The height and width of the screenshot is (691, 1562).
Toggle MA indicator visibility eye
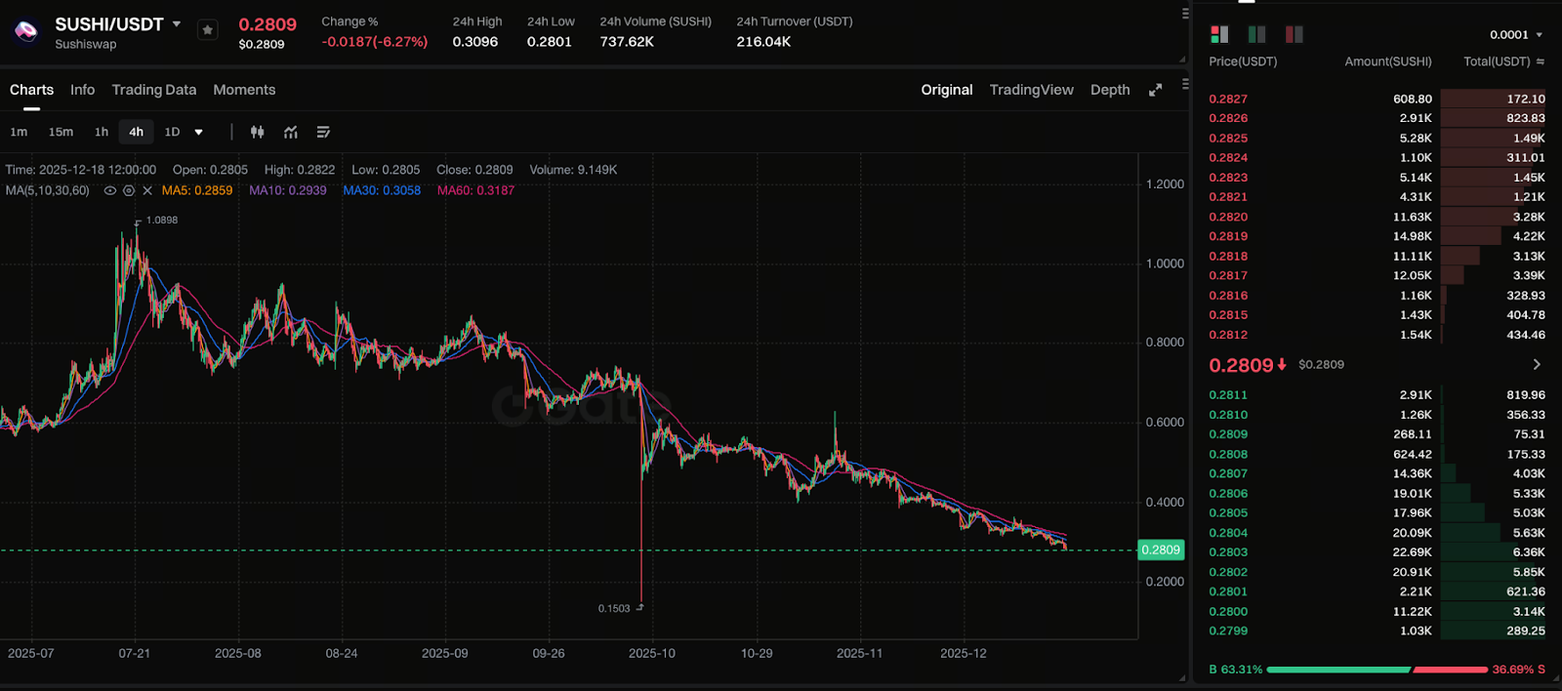tap(110, 190)
